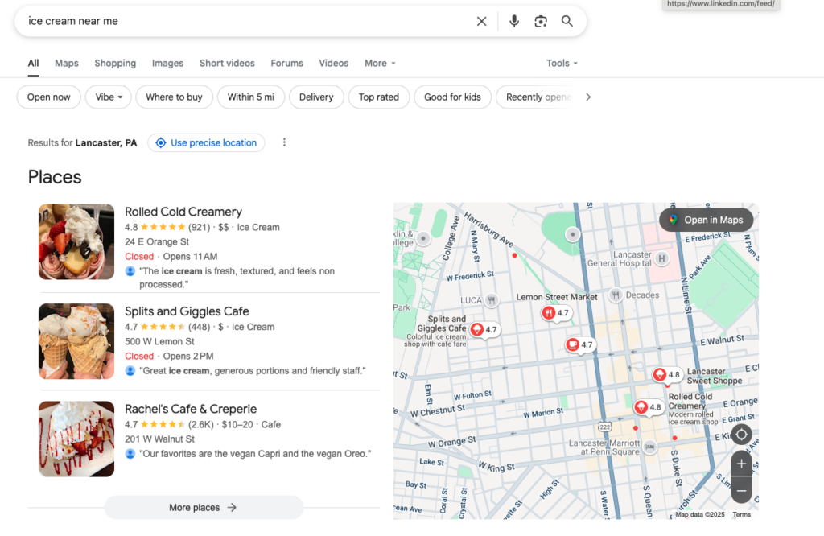The image size is (824, 536).
Task: Click Lancaster Sweet Shoppe 4.8 map pin
Action: tap(667, 375)
